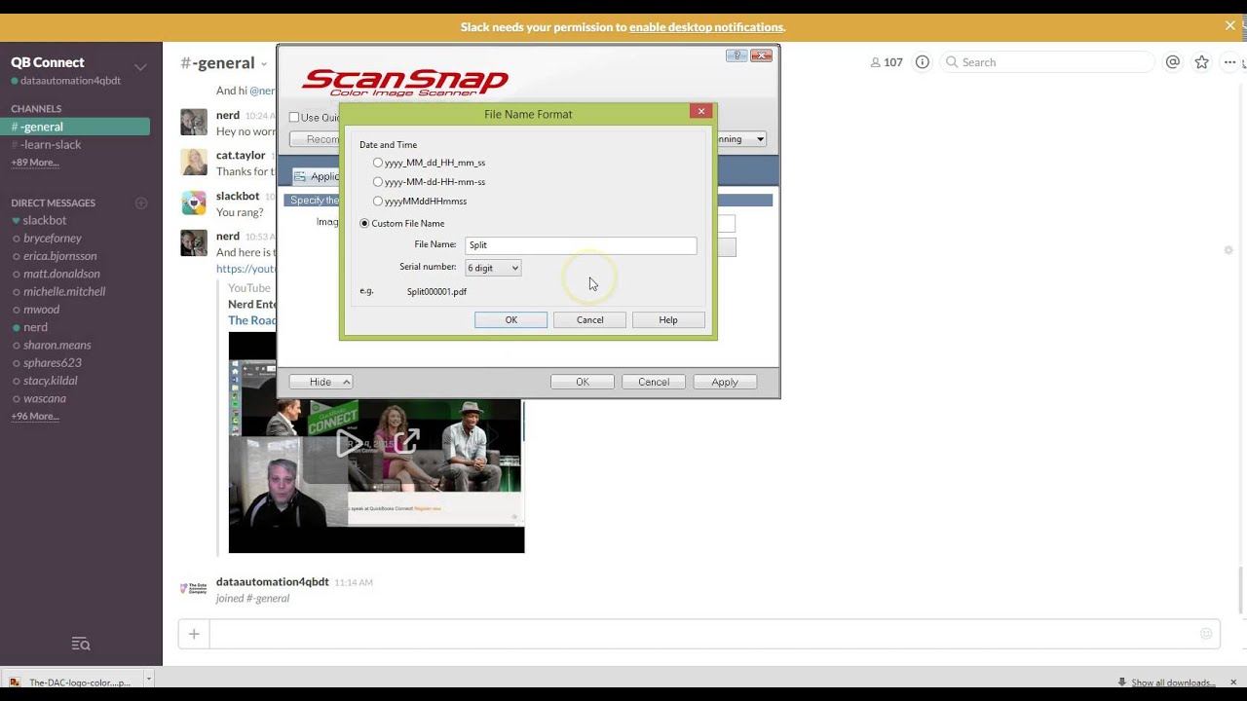
Task: Dismiss the notification permission banner
Action: (x=1230, y=26)
